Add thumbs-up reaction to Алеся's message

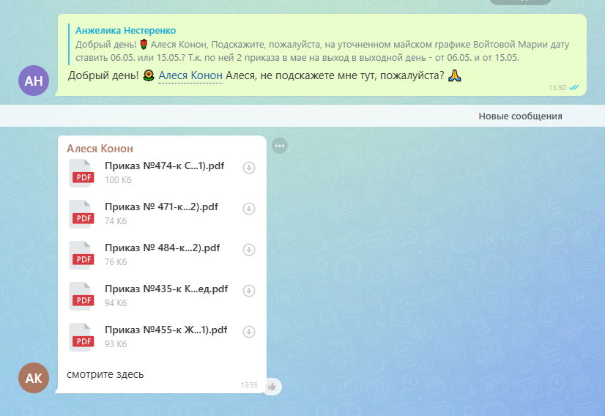point(272,386)
